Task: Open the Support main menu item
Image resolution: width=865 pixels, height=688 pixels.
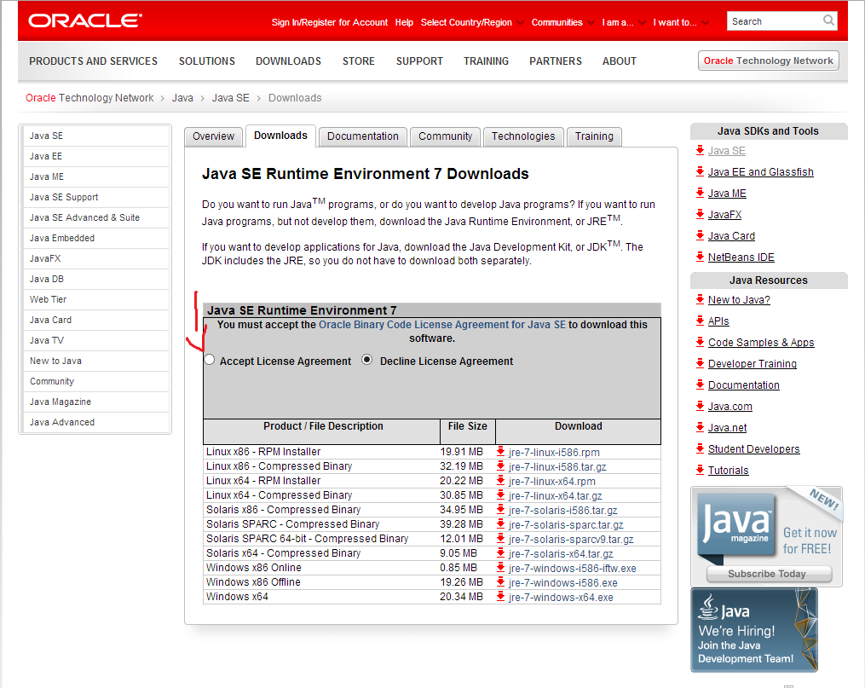Action: click(x=419, y=61)
